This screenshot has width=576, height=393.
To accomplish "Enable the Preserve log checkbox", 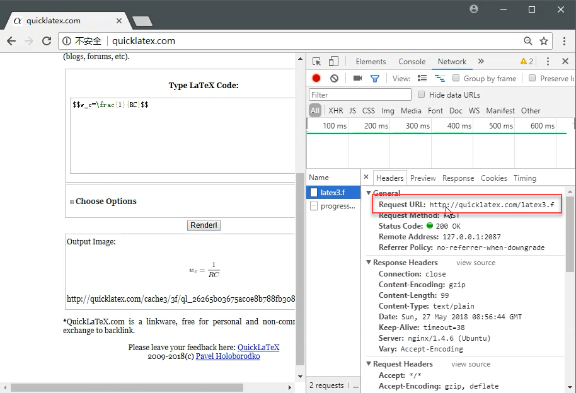I will (x=532, y=78).
